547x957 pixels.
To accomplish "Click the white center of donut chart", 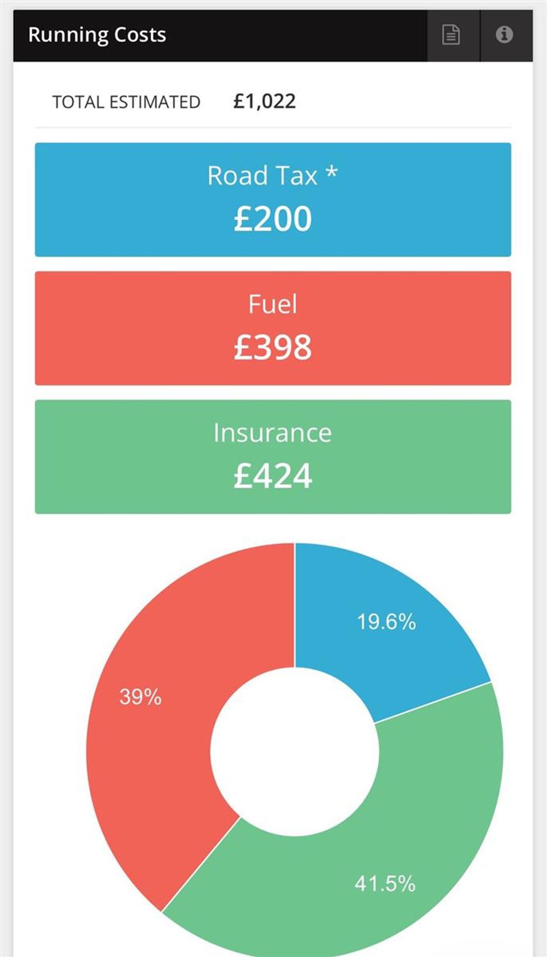I will [x=295, y=751].
